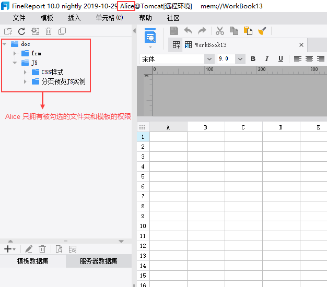Toggle underline formatting
Viewport: 327px width, 287px height.
coord(281,59)
